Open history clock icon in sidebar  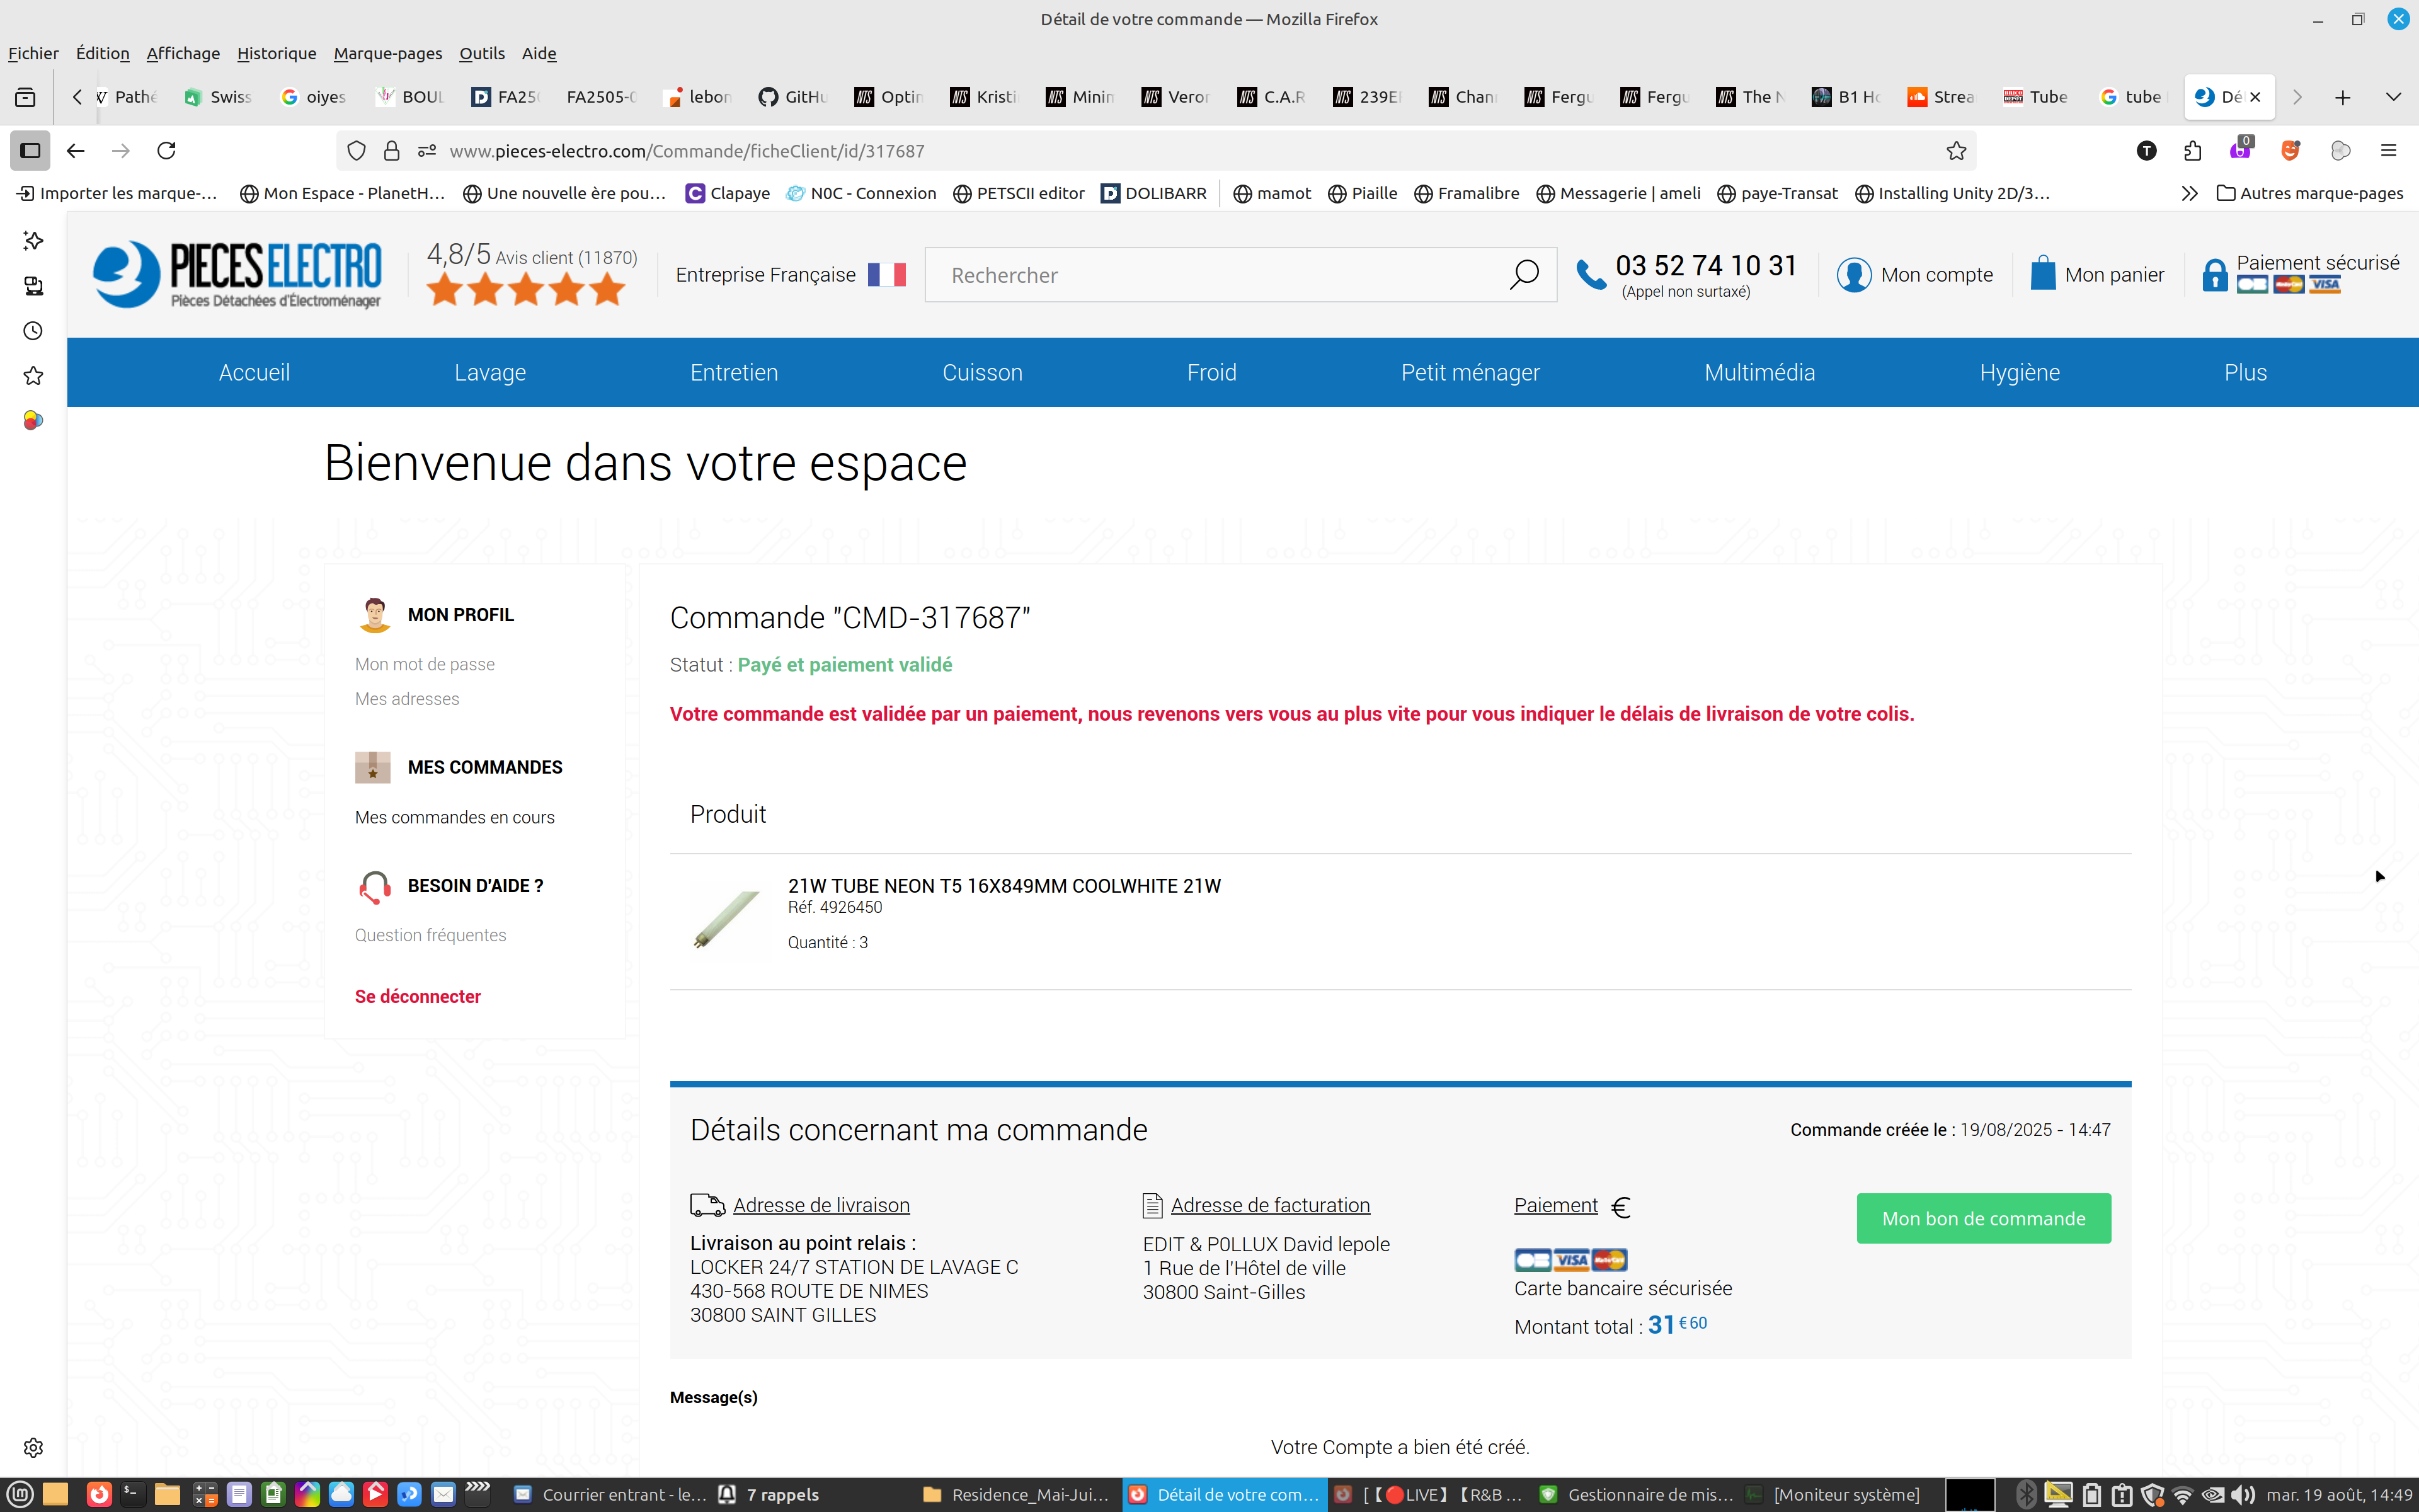[33, 331]
